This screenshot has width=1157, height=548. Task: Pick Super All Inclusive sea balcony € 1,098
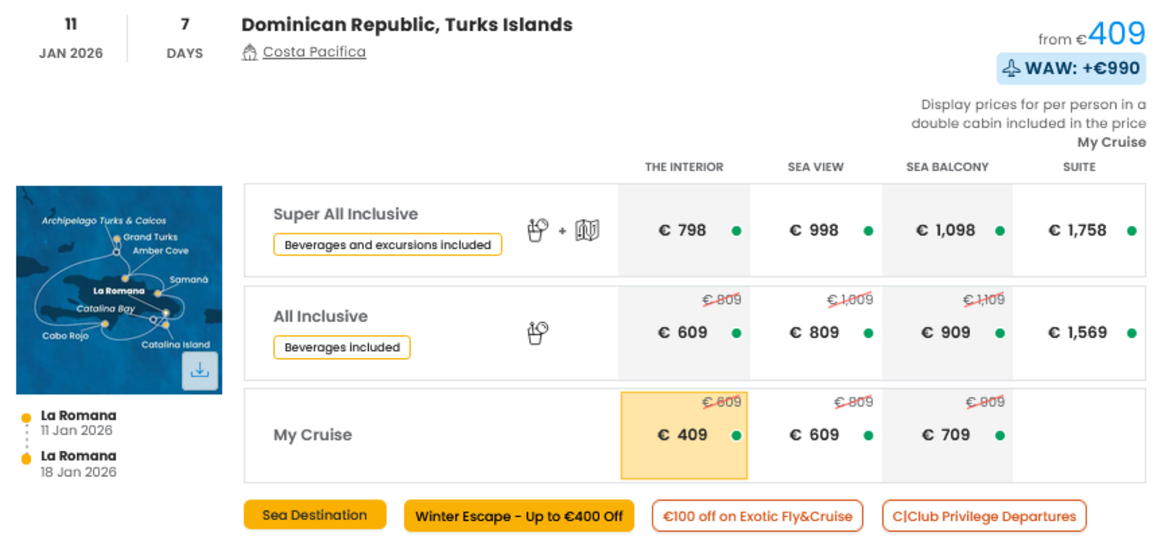[x=947, y=230]
